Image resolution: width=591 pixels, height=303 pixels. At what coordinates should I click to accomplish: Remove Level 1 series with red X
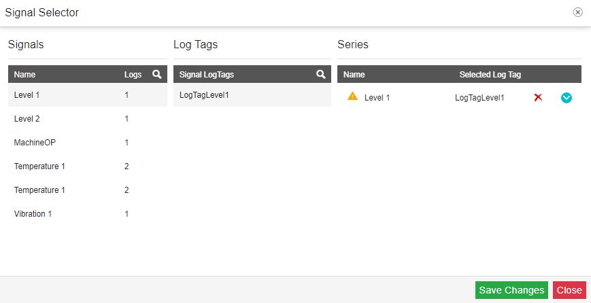tap(538, 97)
